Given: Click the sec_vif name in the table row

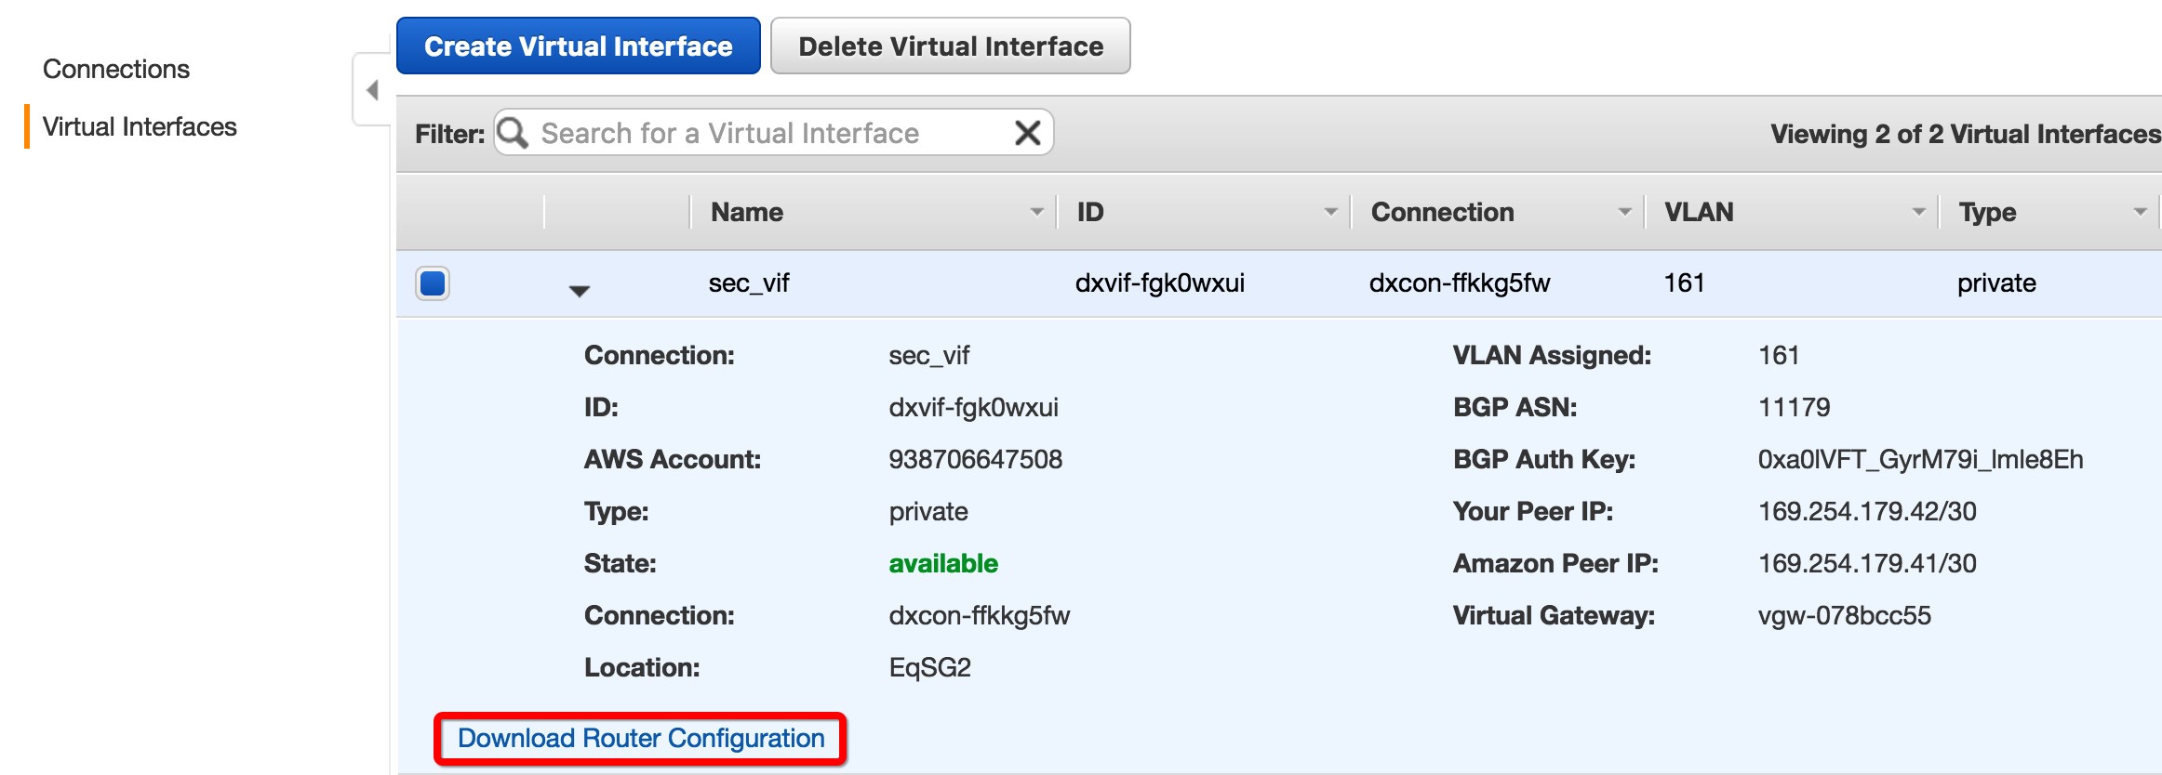Looking at the screenshot, I should [748, 282].
